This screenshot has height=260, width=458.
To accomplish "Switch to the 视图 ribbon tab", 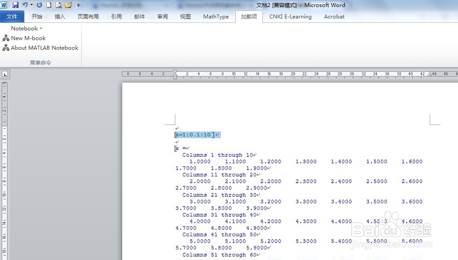I will click(x=185, y=16).
